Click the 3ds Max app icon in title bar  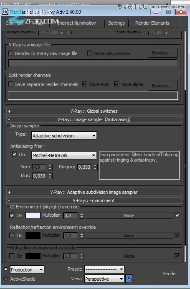(5, 12)
